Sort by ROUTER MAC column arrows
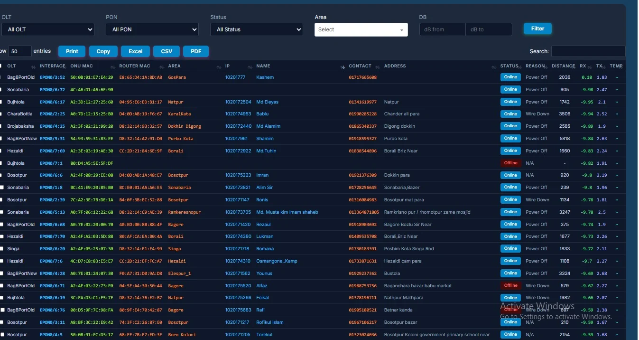Screen dimensions: 639x340 coord(162,66)
